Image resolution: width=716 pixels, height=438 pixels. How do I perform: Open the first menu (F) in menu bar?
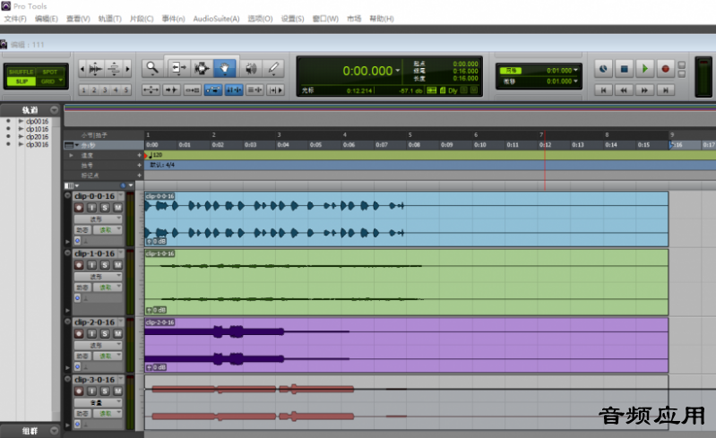15,19
